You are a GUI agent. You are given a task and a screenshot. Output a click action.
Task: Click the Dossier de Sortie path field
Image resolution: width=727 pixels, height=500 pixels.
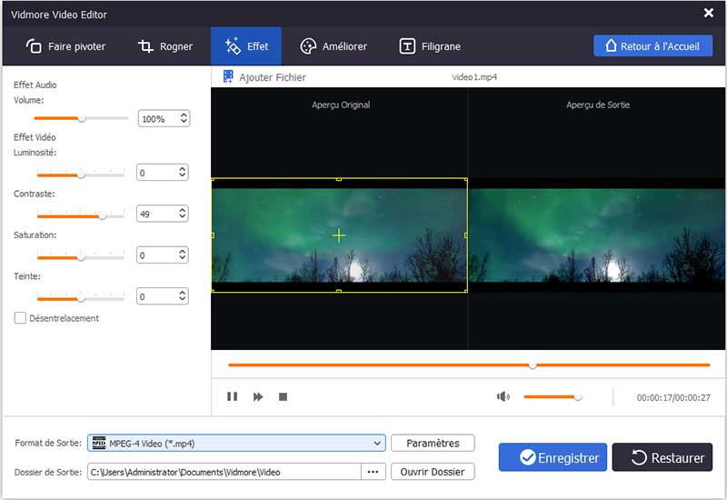tap(223, 472)
